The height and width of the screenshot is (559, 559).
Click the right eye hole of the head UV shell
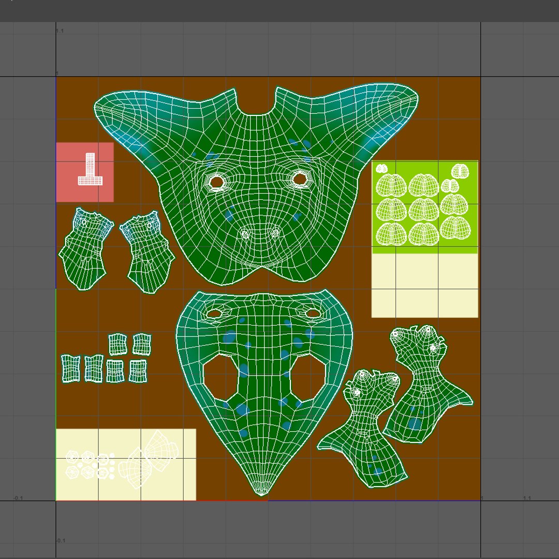[300, 179]
